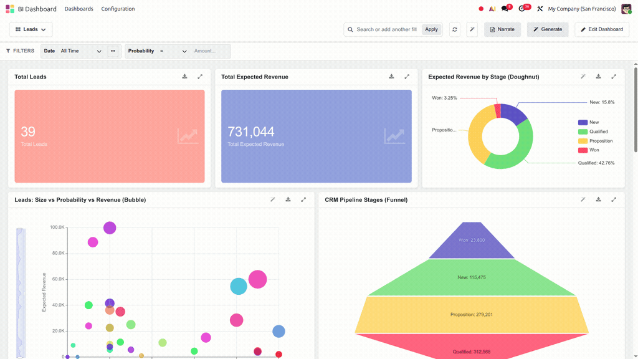Click the Qualified: 312,568 funnel segment
This screenshot has width=638, height=359.
[x=472, y=348]
